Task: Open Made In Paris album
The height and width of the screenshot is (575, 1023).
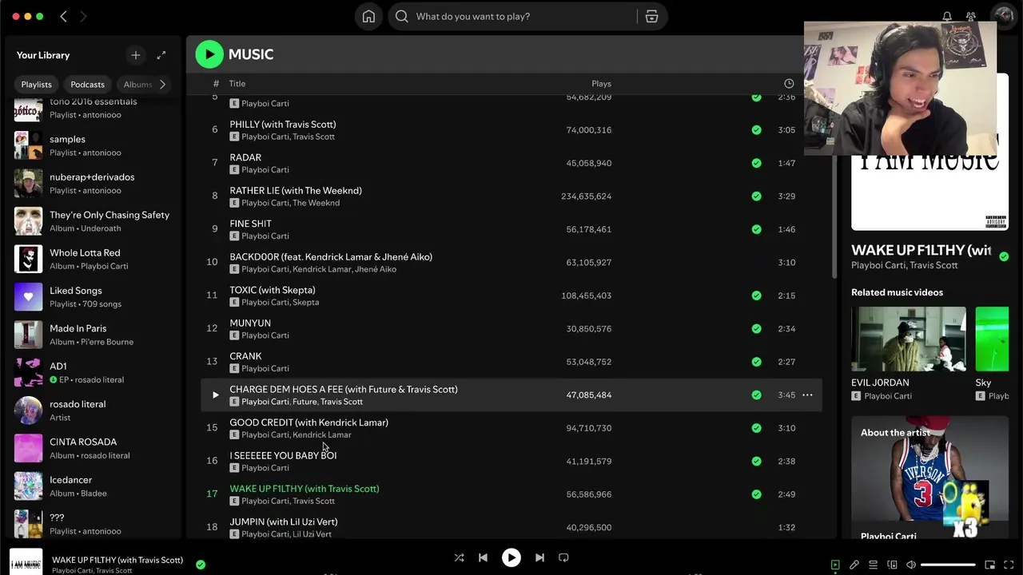Action: [94, 335]
